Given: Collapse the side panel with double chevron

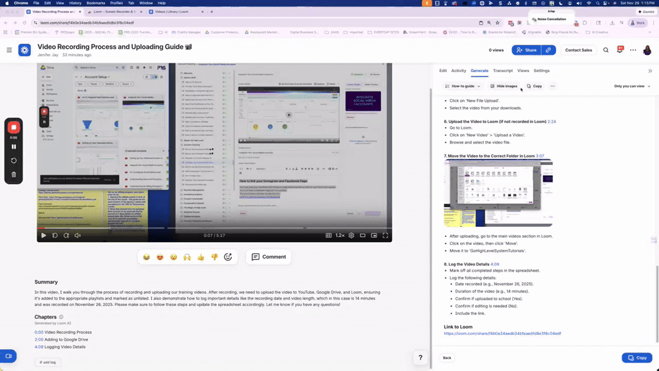Looking at the screenshot, I should pyautogui.click(x=650, y=71).
